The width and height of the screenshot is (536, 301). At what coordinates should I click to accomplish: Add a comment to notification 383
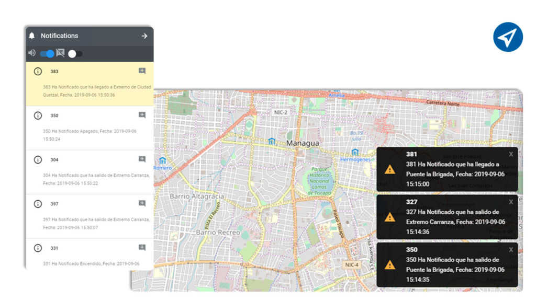click(x=142, y=71)
